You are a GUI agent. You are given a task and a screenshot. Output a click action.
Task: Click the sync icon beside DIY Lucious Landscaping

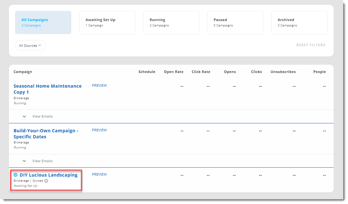click(16, 175)
